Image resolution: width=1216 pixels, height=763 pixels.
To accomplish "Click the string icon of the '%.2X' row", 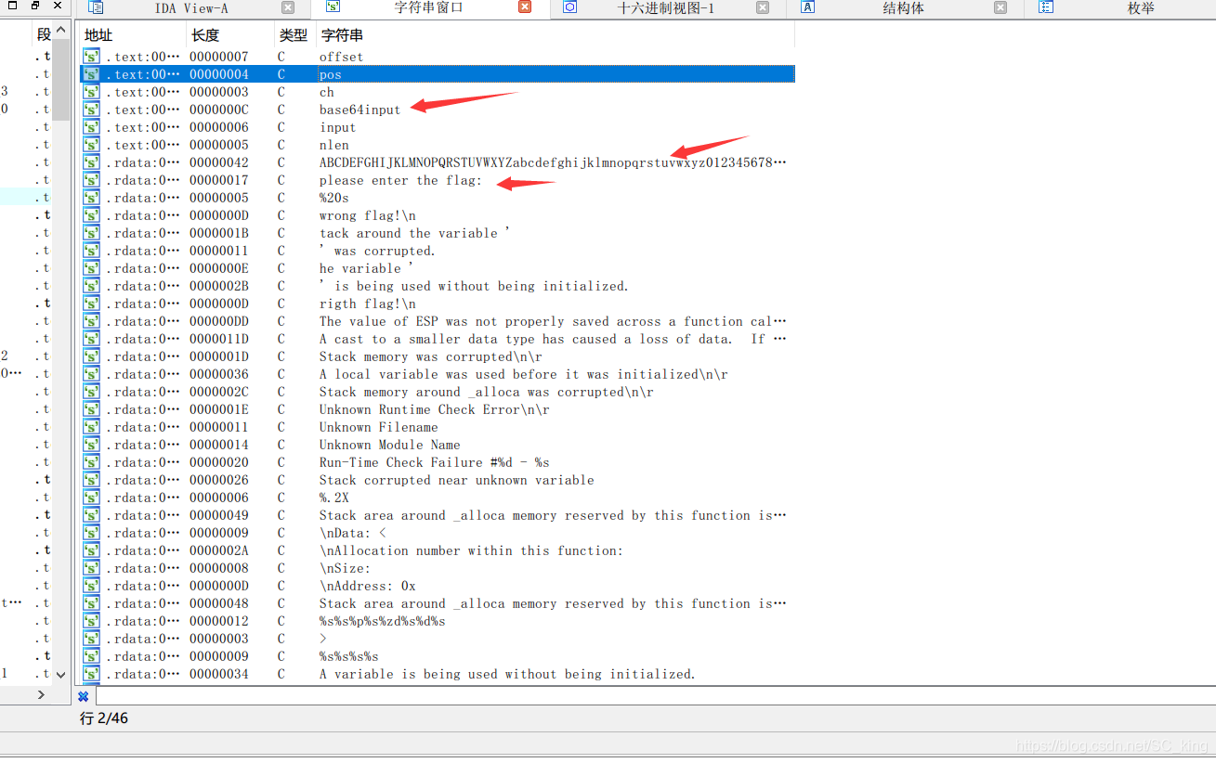I will (x=91, y=498).
